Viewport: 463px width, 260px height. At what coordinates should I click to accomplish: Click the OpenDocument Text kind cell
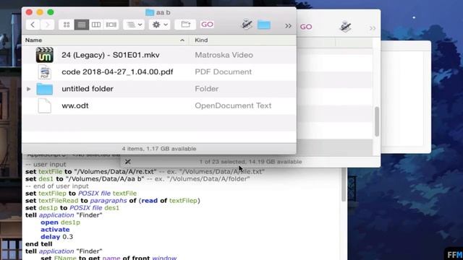(x=233, y=105)
